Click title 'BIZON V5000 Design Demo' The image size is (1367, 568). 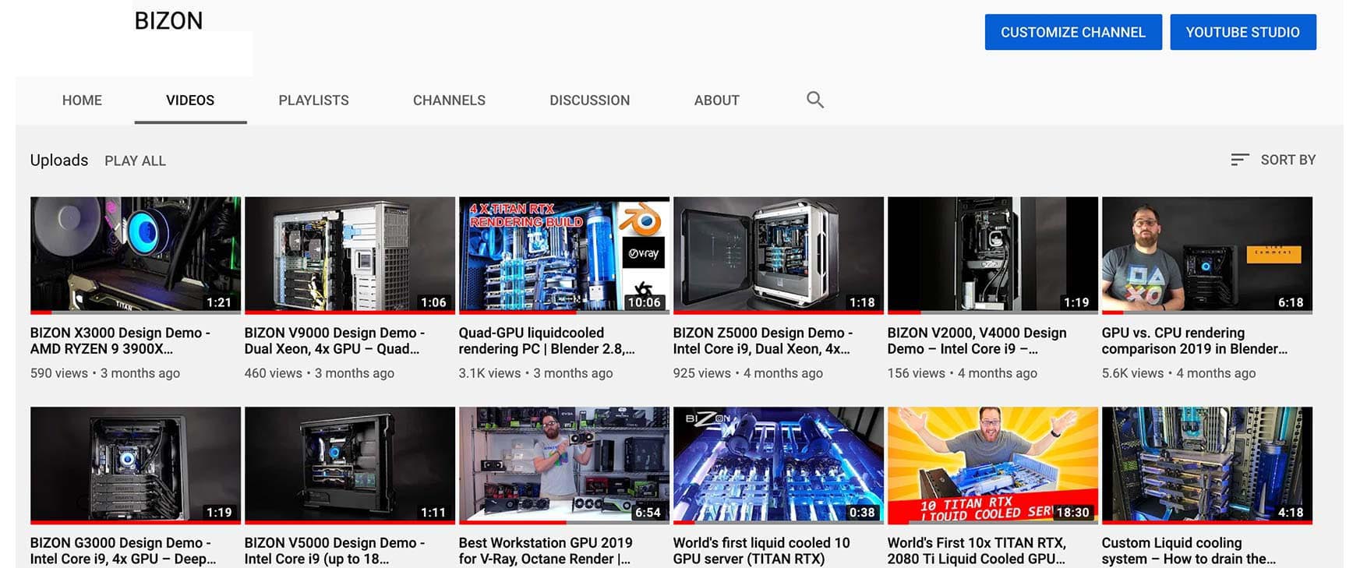pyautogui.click(x=335, y=551)
